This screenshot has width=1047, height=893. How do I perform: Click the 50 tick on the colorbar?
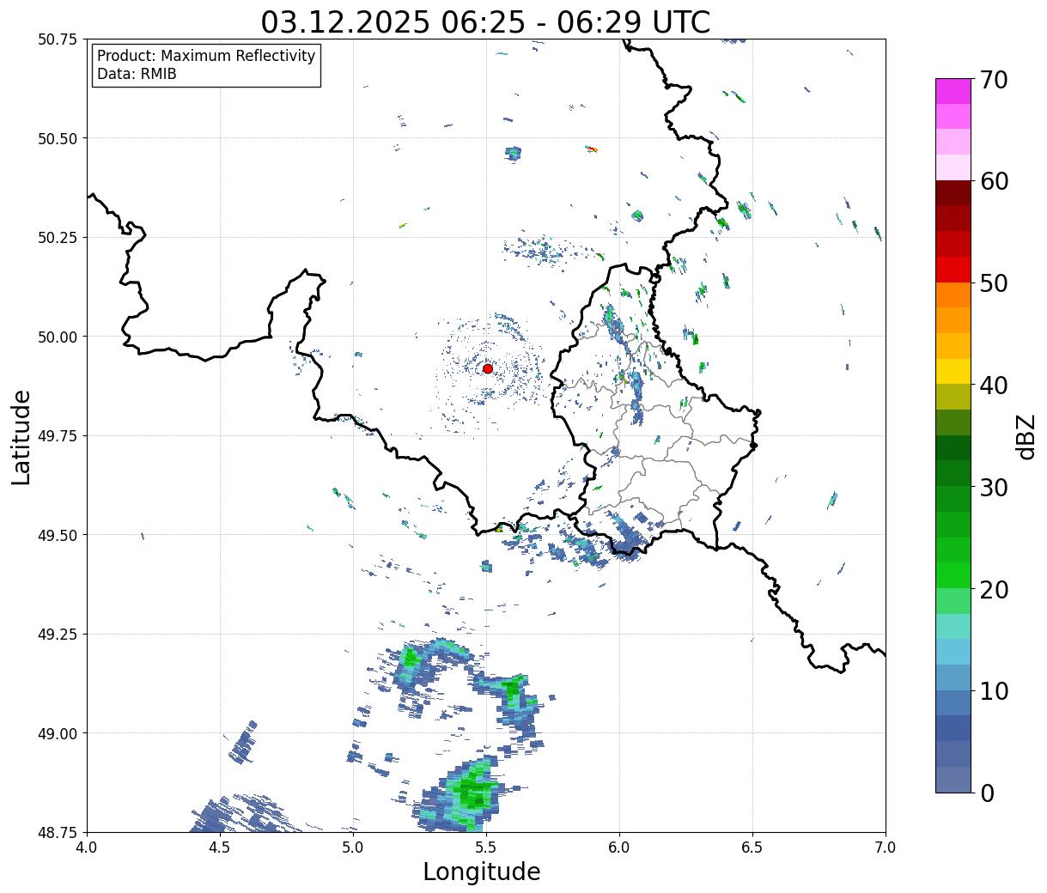pos(993,283)
